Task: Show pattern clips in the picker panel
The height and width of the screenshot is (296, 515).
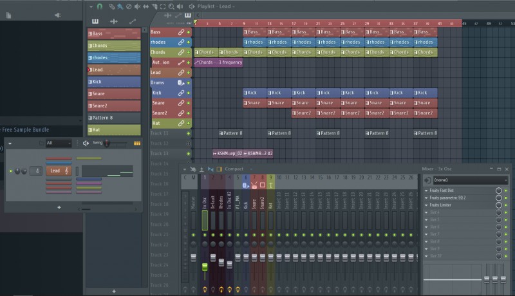Action: click(x=95, y=21)
